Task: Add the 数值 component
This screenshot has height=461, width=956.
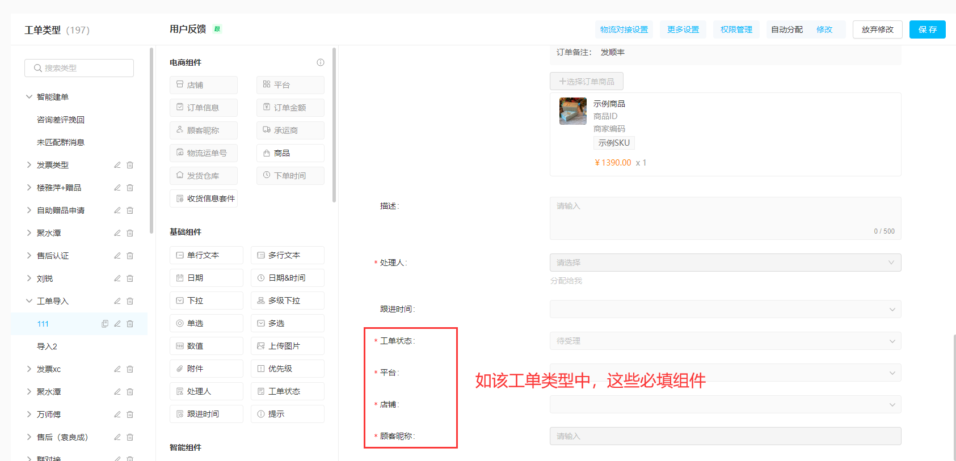Action: [x=207, y=346]
